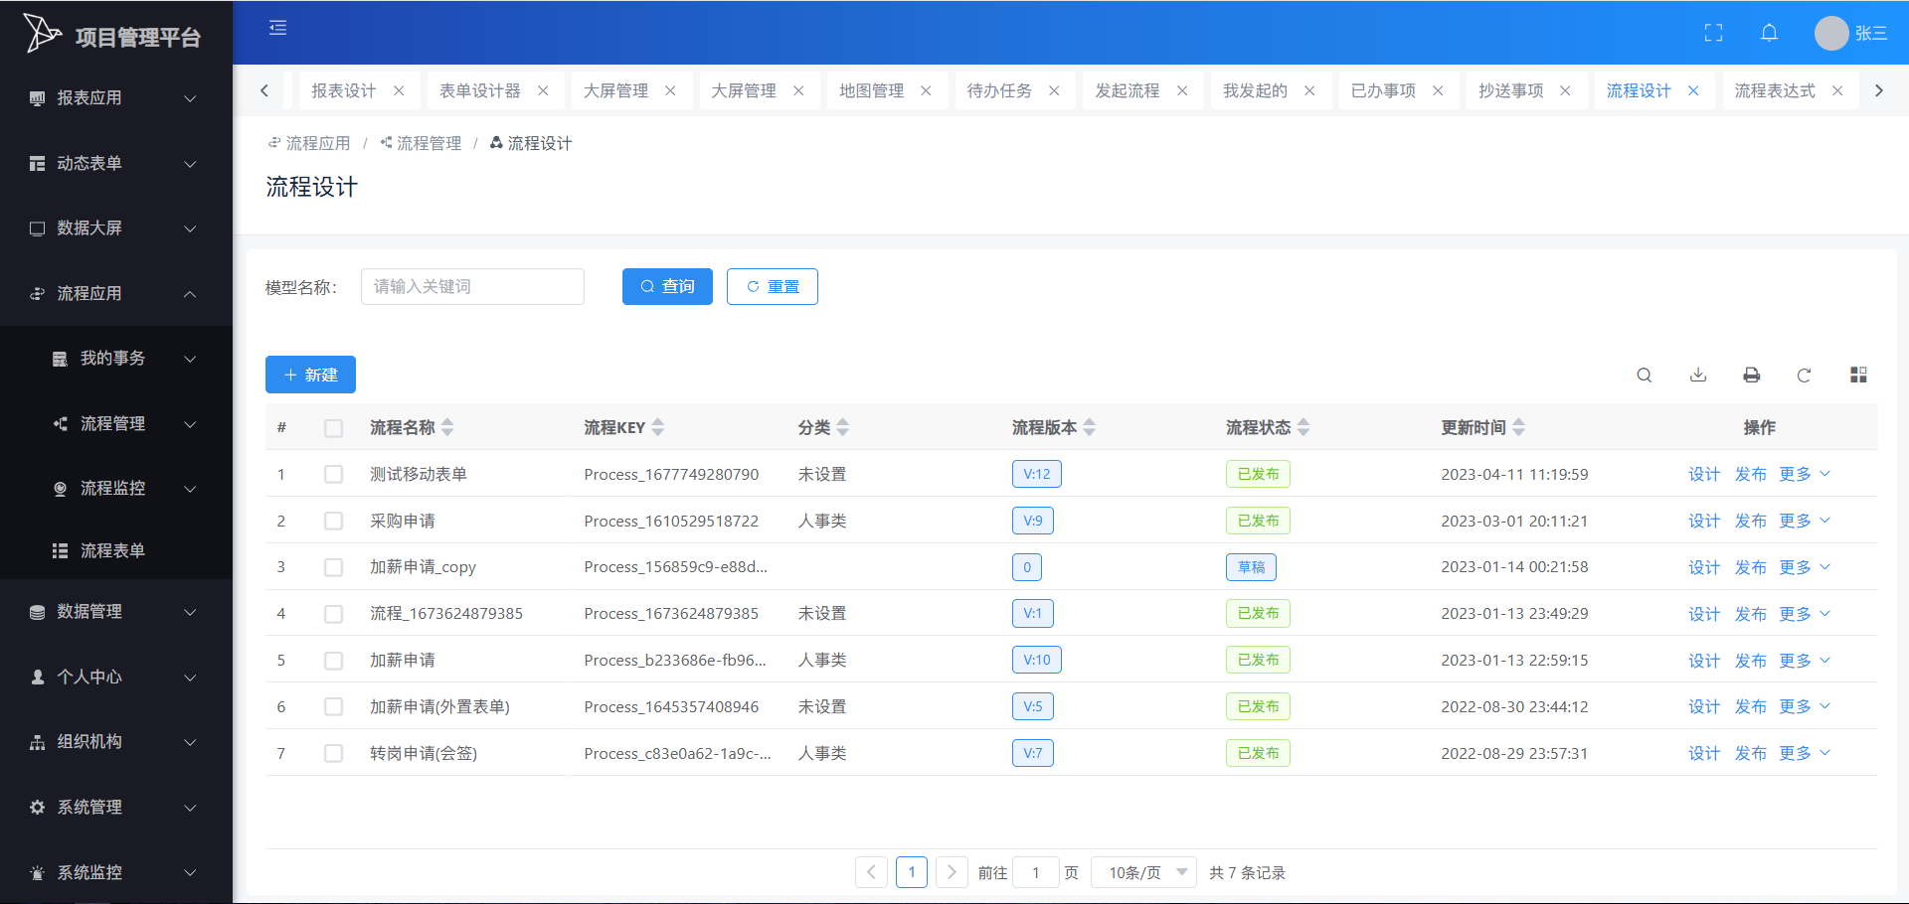Click the platform logo icon
The height and width of the screenshot is (904, 1909).
point(42,33)
